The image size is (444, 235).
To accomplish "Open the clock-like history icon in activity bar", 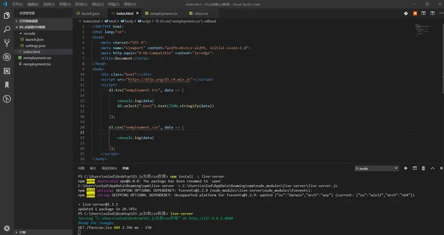I will (x=7, y=99).
